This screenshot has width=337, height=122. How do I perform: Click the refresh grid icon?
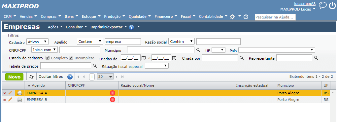[x=31, y=77]
